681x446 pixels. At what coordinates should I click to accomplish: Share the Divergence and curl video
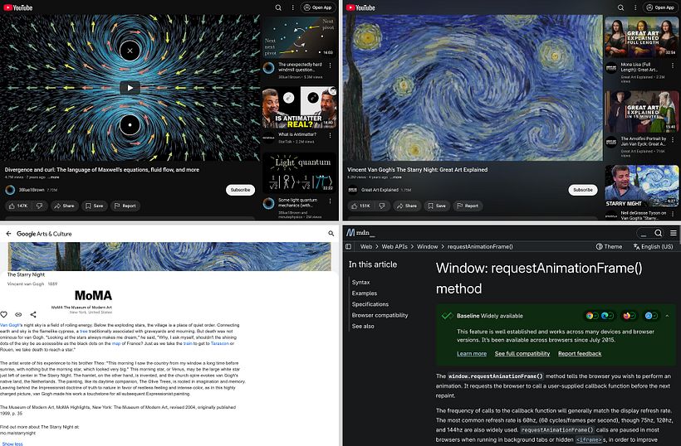click(64, 206)
